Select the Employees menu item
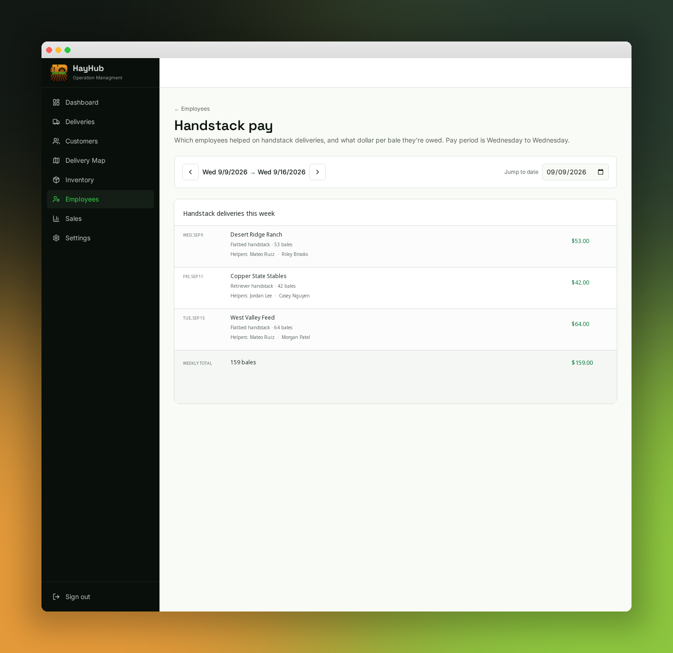673x653 pixels. pyautogui.click(x=100, y=199)
